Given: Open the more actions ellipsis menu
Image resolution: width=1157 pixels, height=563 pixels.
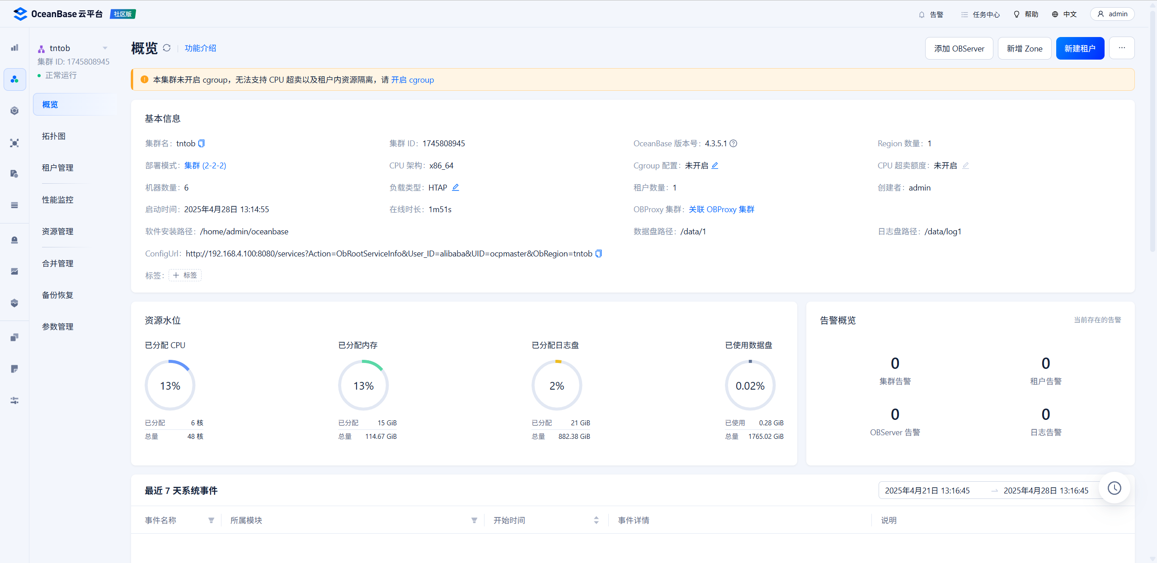Looking at the screenshot, I should pyautogui.click(x=1122, y=48).
